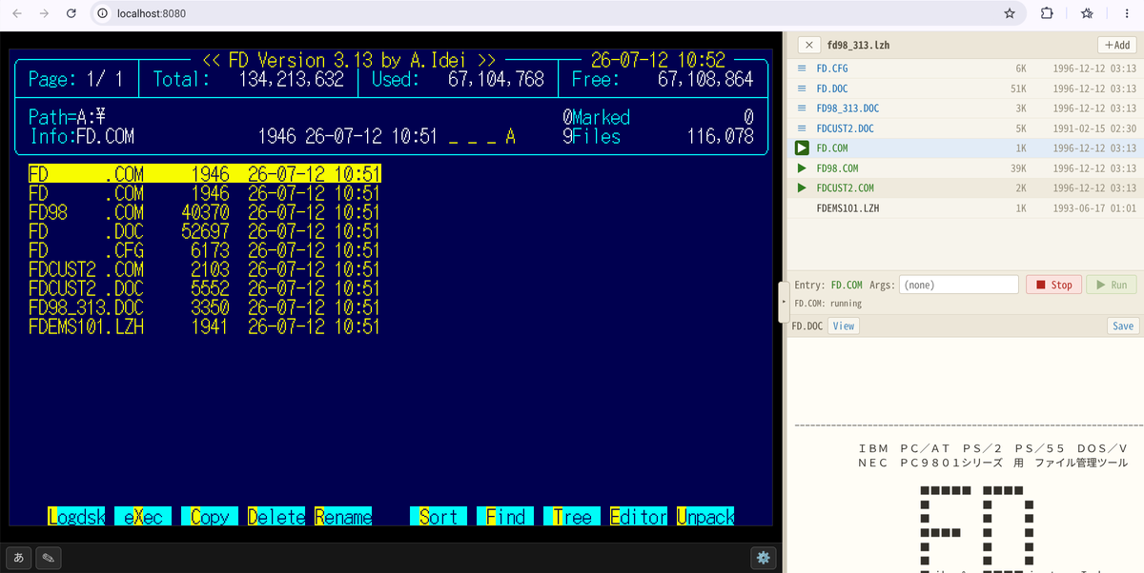Launch the Editor command
The width and height of the screenshot is (1144, 573).
tap(639, 517)
